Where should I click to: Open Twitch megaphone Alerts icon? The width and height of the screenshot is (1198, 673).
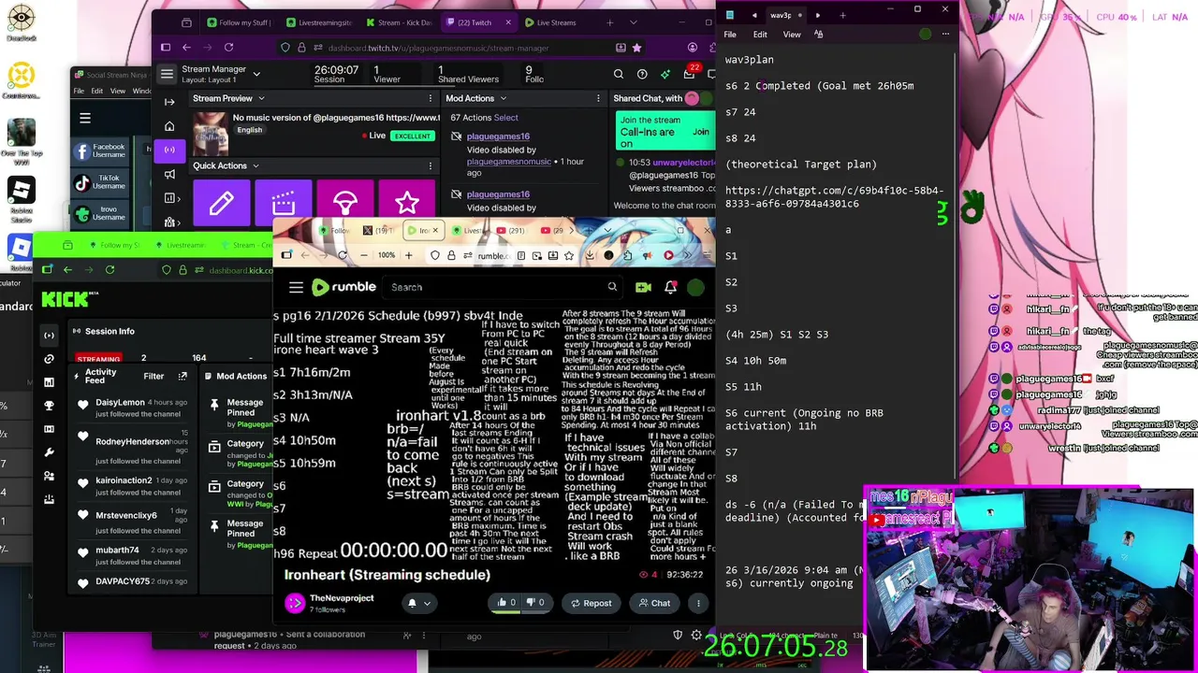coord(169,174)
